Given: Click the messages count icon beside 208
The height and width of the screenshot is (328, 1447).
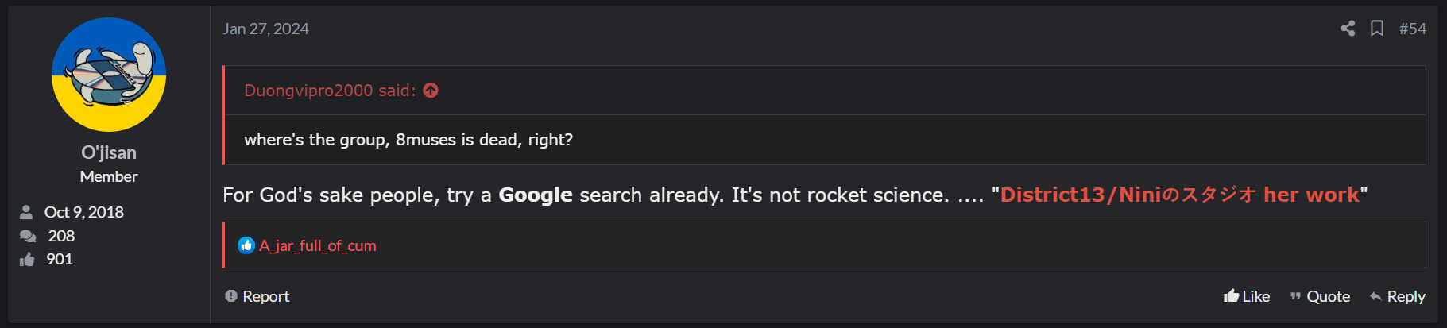Looking at the screenshot, I should click(x=28, y=236).
